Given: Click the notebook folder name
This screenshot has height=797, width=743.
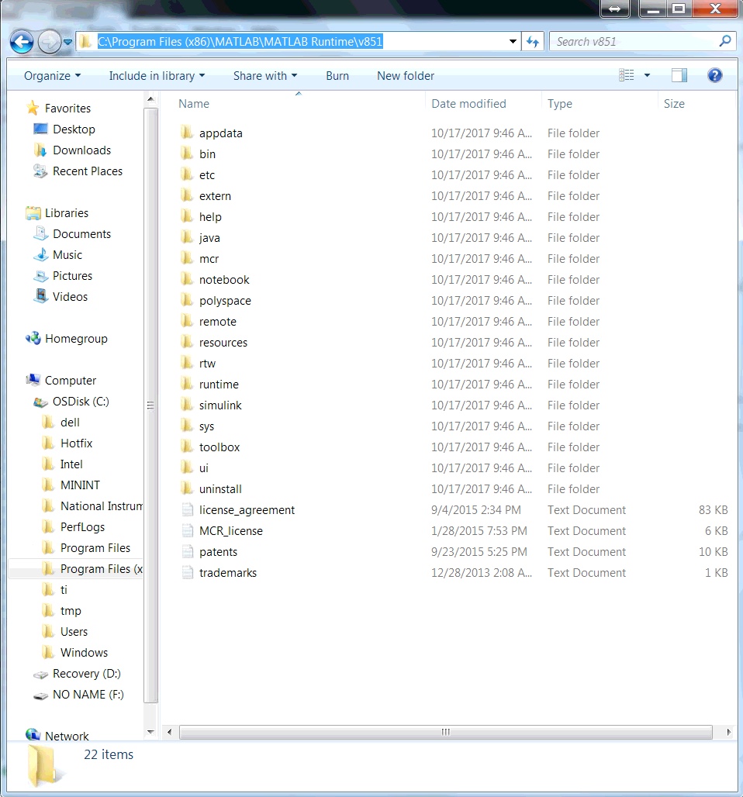Looking at the screenshot, I should click(224, 280).
